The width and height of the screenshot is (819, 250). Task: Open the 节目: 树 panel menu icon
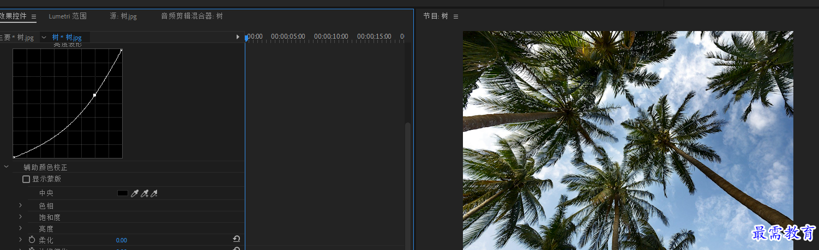pyautogui.click(x=456, y=17)
